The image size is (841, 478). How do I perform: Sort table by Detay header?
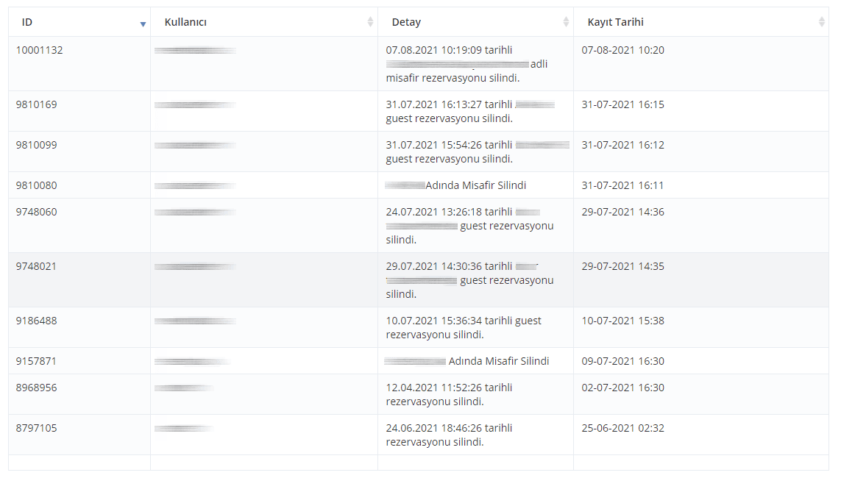(x=475, y=22)
